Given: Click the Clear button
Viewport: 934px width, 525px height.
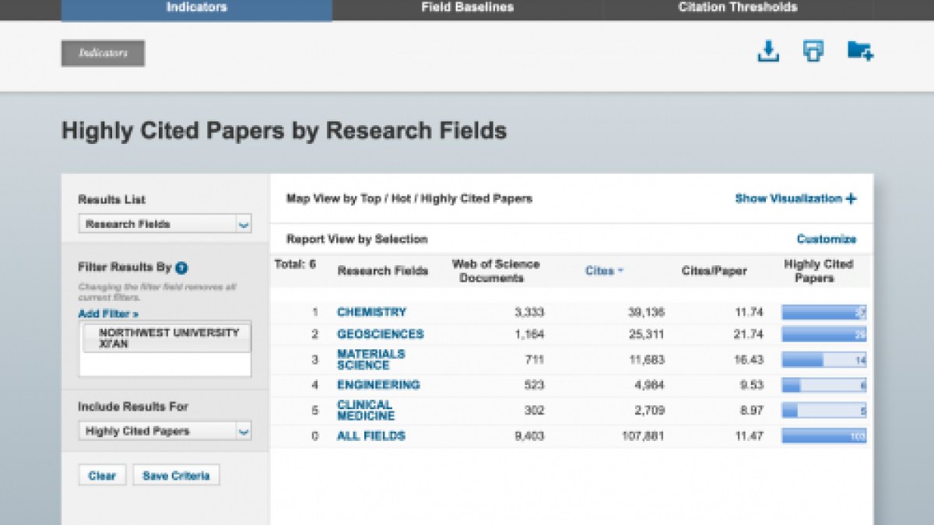Looking at the screenshot, I should tap(102, 475).
